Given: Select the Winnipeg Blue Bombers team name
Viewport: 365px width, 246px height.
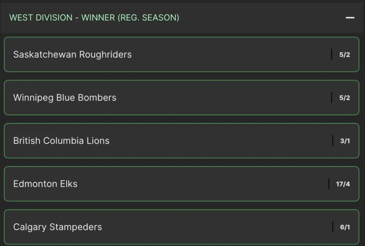Looking at the screenshot, I should [65, 98].
